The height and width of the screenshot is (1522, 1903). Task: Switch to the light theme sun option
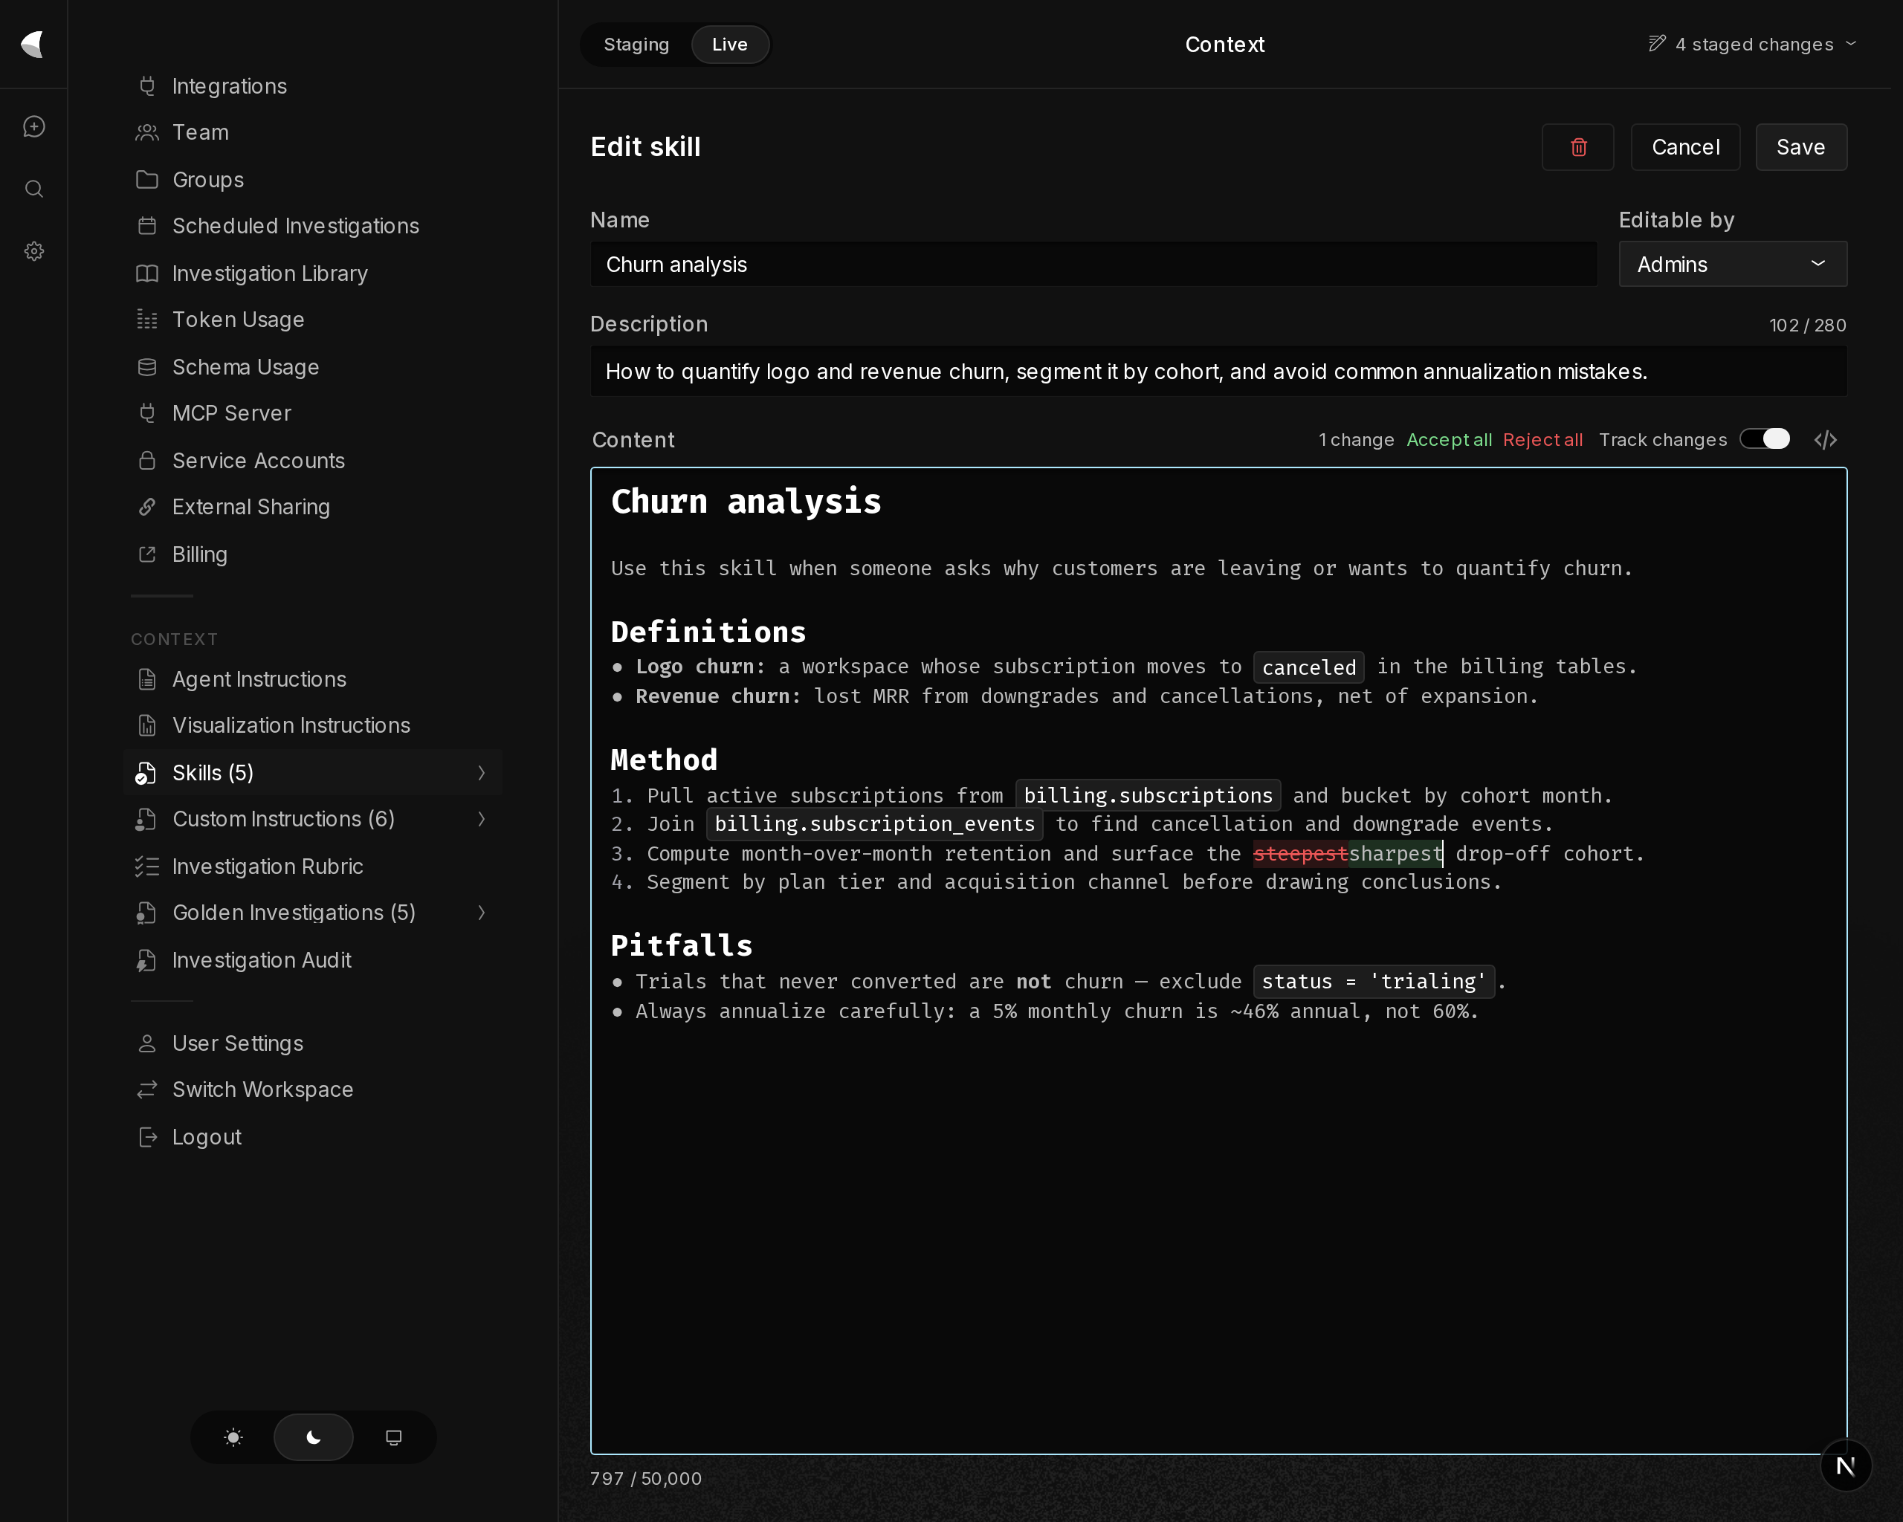[x=233, y=1437]
